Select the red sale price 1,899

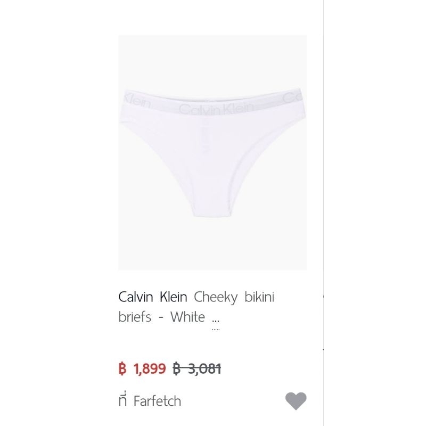tap(150, 368)
